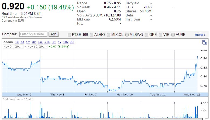210x120 pixels.
Task: Choose the 6m zoom range
Action: pos(40,42)
